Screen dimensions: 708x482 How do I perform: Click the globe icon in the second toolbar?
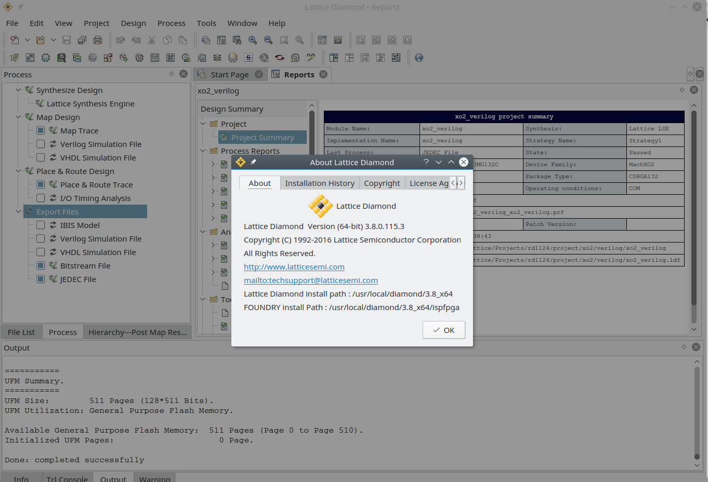tap(419, 58)
